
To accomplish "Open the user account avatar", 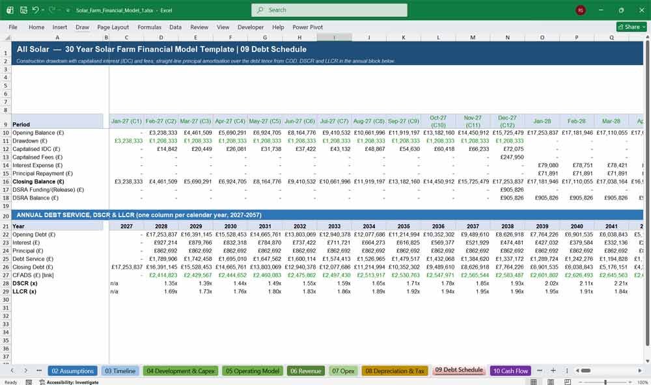I will tap(581, 10).
